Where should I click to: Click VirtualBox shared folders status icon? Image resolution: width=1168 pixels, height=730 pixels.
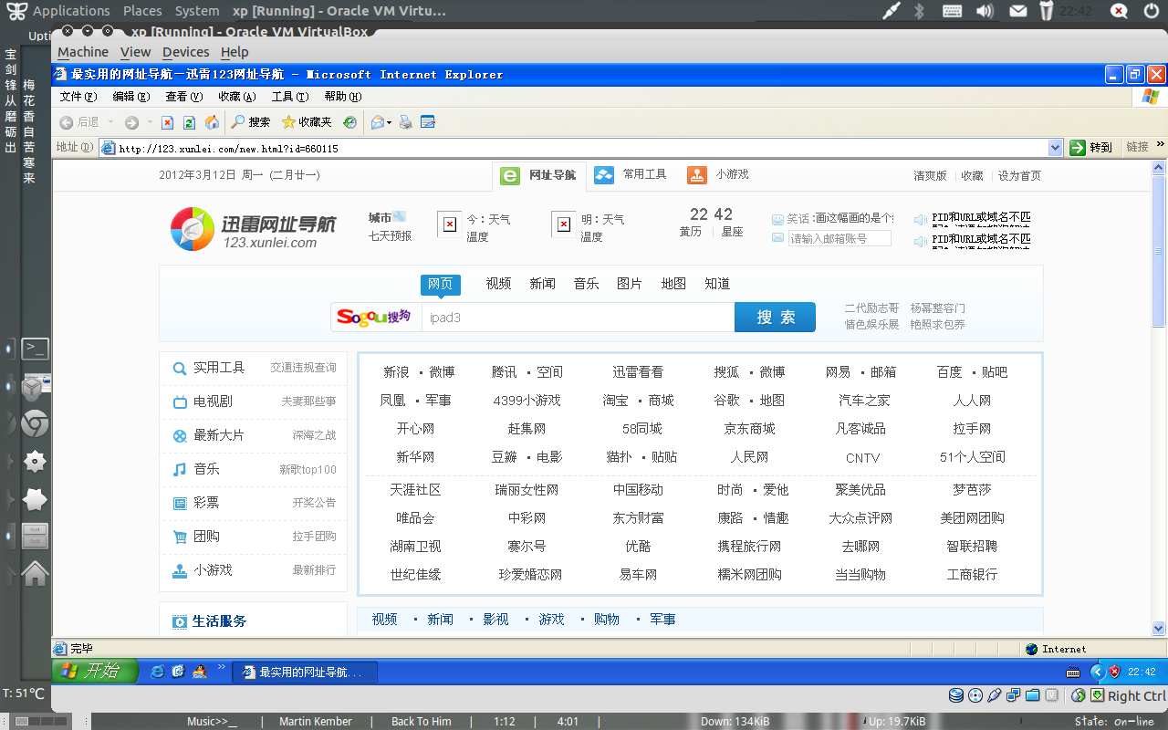(x=1033, y=695)
